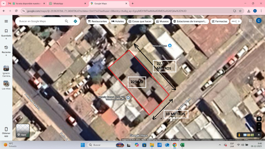Center map on my location

(259, 119)
